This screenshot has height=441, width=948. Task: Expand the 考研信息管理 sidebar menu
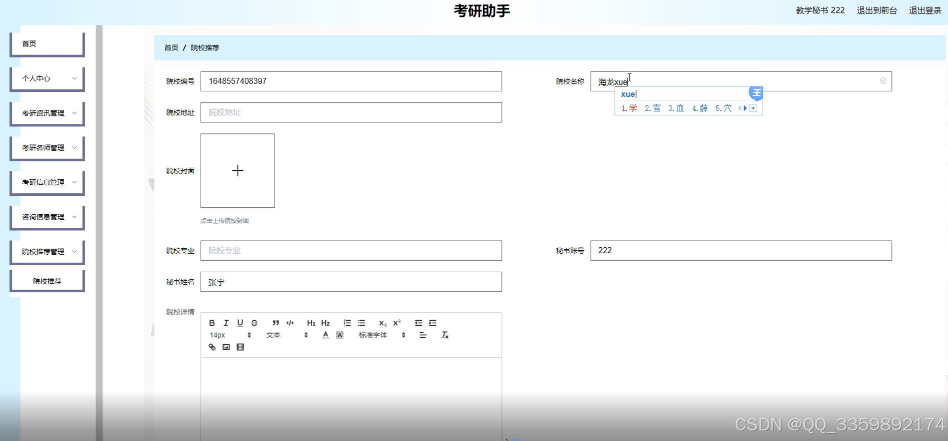(x=47, y=182)
